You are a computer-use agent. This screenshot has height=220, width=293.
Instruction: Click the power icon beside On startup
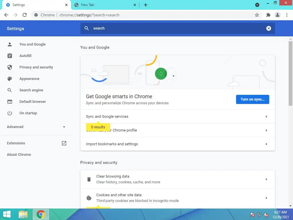click(x=10, y=113)
